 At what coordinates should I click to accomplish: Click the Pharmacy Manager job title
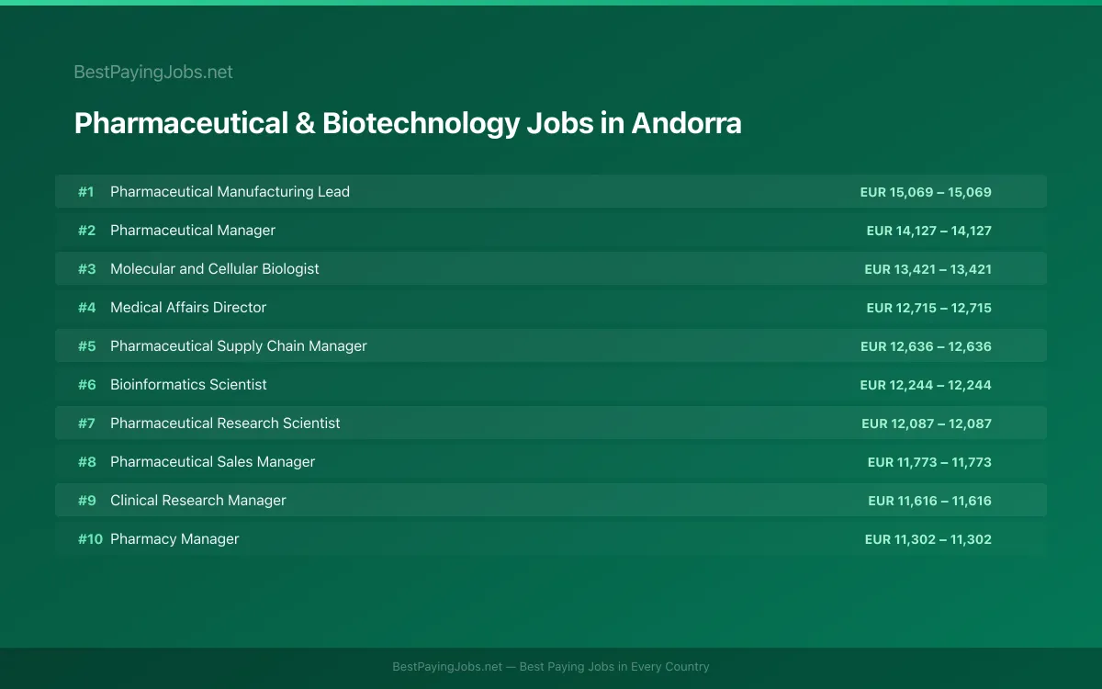coord(174,539)
